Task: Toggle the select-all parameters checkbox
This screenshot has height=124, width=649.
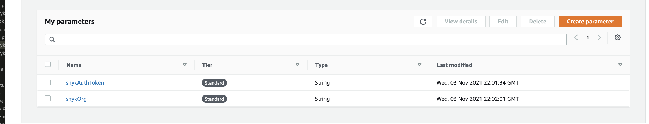Action: (x=48, y=64)
